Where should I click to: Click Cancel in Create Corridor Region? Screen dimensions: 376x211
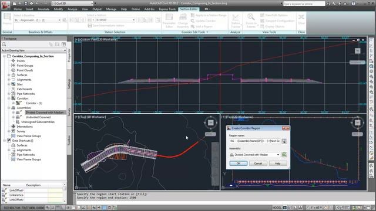pyautogui.click(x=258, y=164)
